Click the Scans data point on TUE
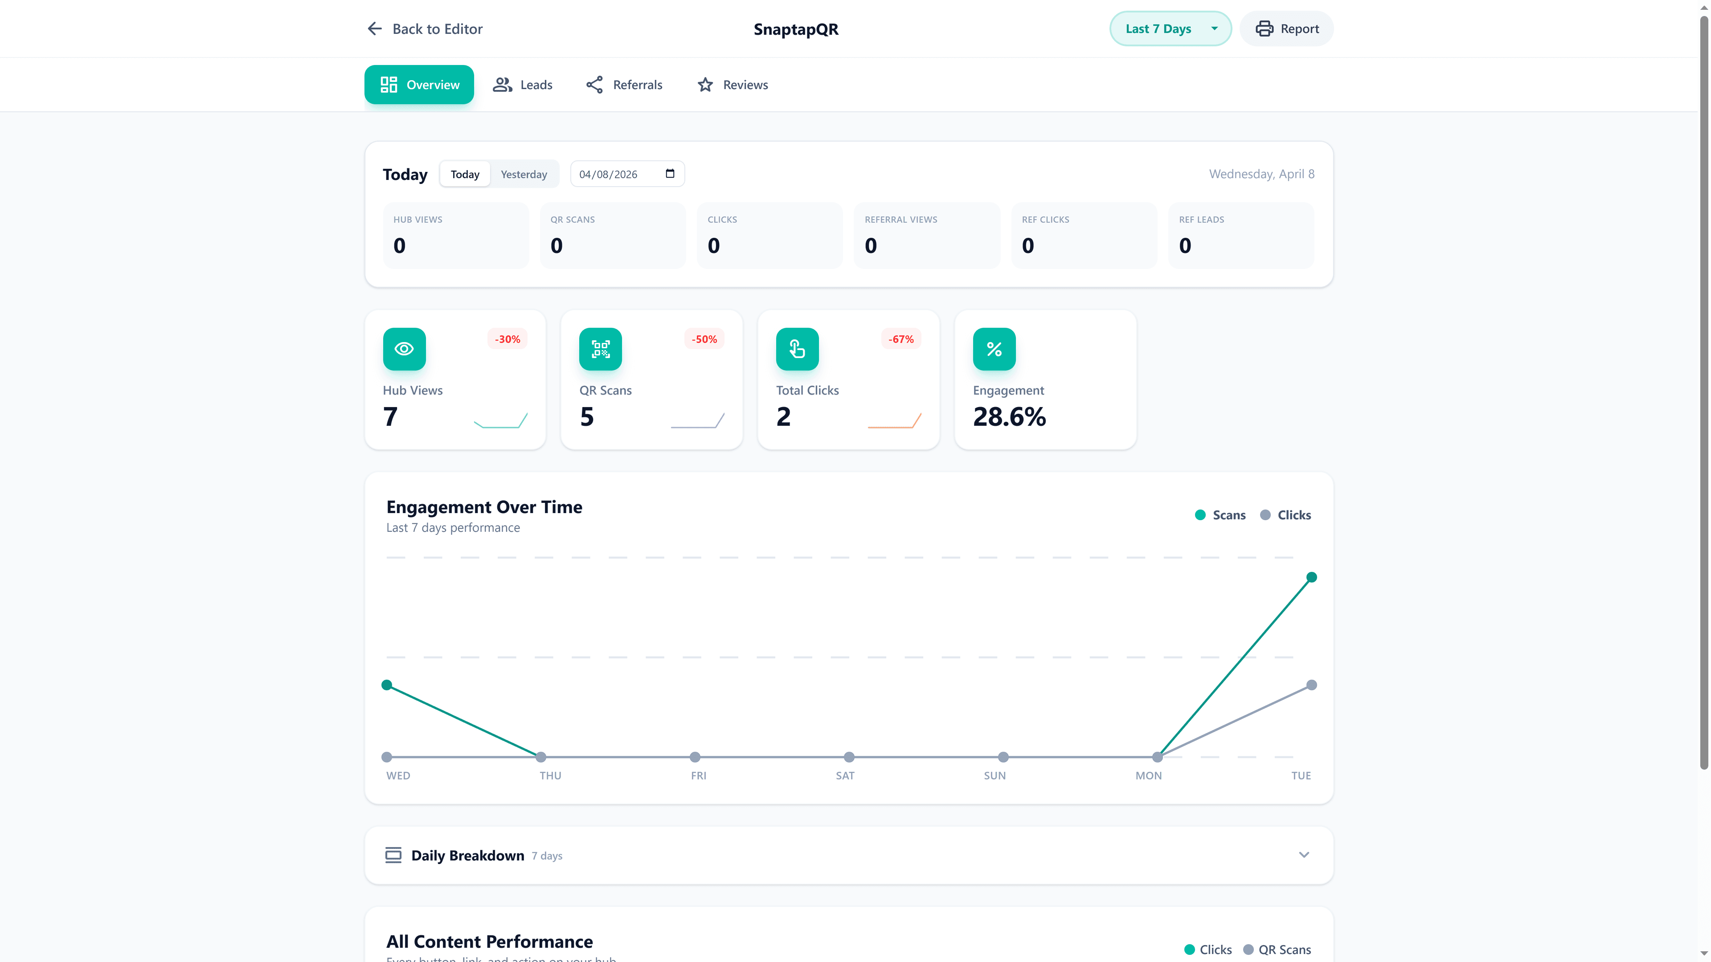The image size is (1711, 962). pos(1311,577)
